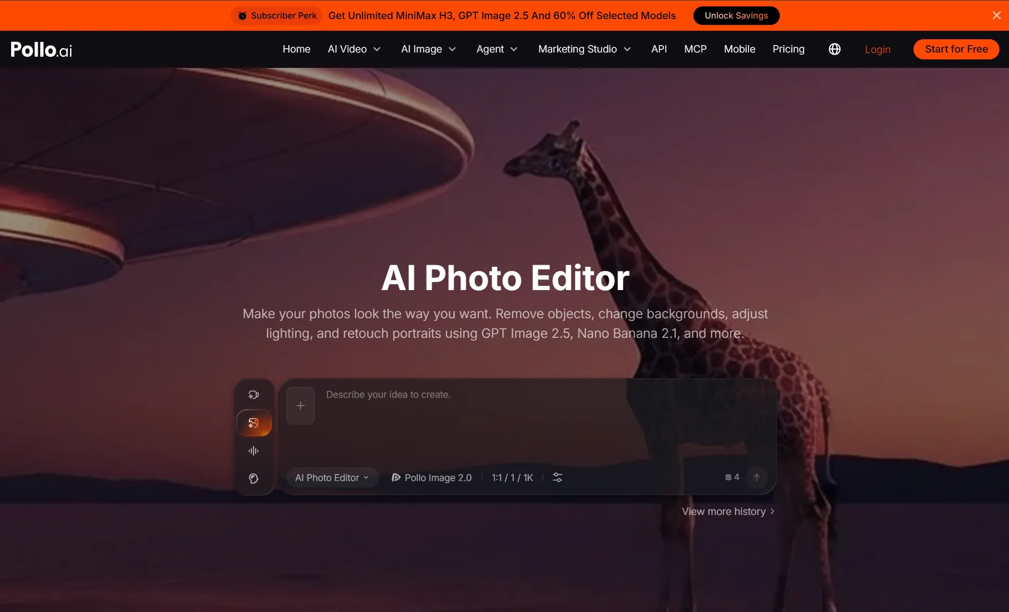Select the image generation mode icon
Viewport: 1009px width, 612px height.
click(254, 423)
